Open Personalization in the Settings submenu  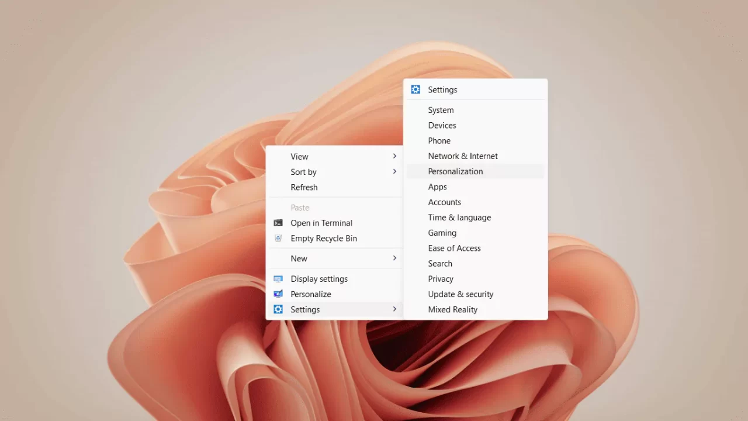(455, 171)
